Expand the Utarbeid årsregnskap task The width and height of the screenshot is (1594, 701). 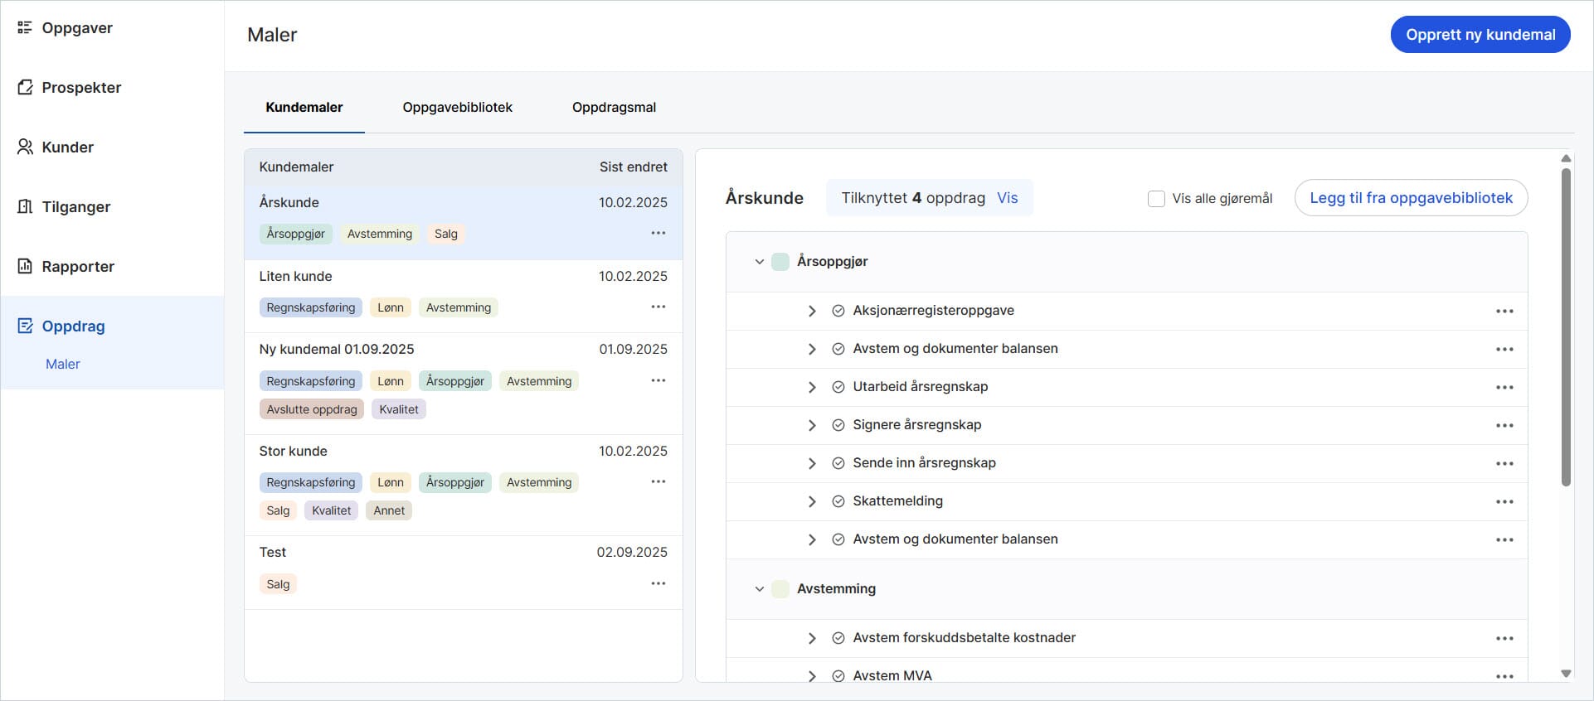pyautogui.click(x=812, y=387)
